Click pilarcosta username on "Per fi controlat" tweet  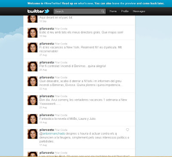pos(46,62)
